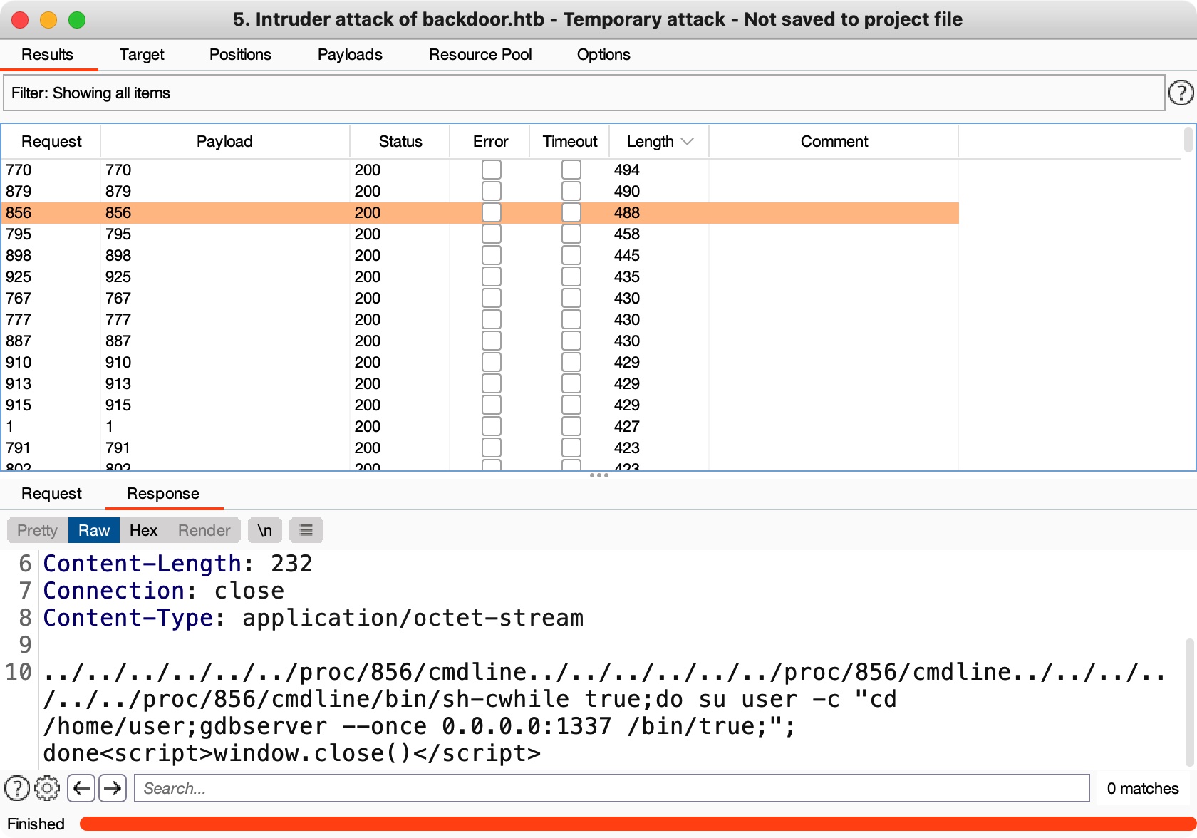Click the results table vertical scrollbar
Screen dimensions: 1197x838
pyautogui.click(x=1188, y=140)
